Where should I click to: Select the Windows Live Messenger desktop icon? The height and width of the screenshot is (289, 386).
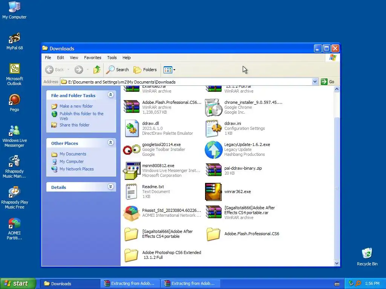[14, 136]
